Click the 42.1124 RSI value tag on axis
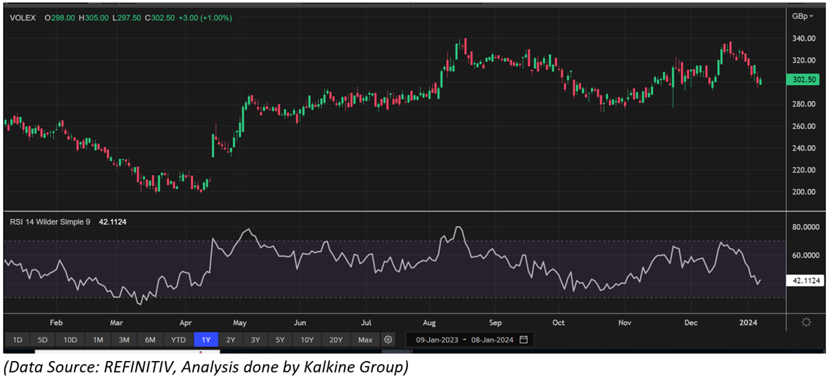829x378 pixels. coord(804,280)
